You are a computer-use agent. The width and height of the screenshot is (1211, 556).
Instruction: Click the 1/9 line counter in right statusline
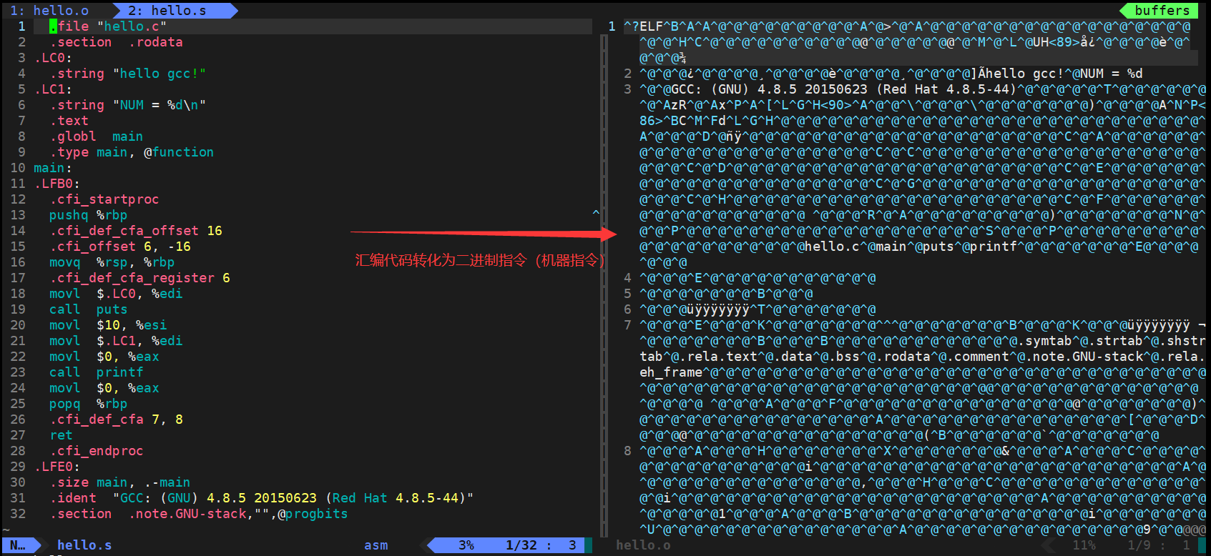1139,545
